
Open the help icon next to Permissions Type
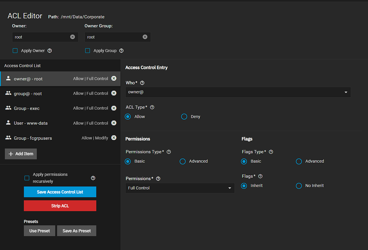click(169, 152)
